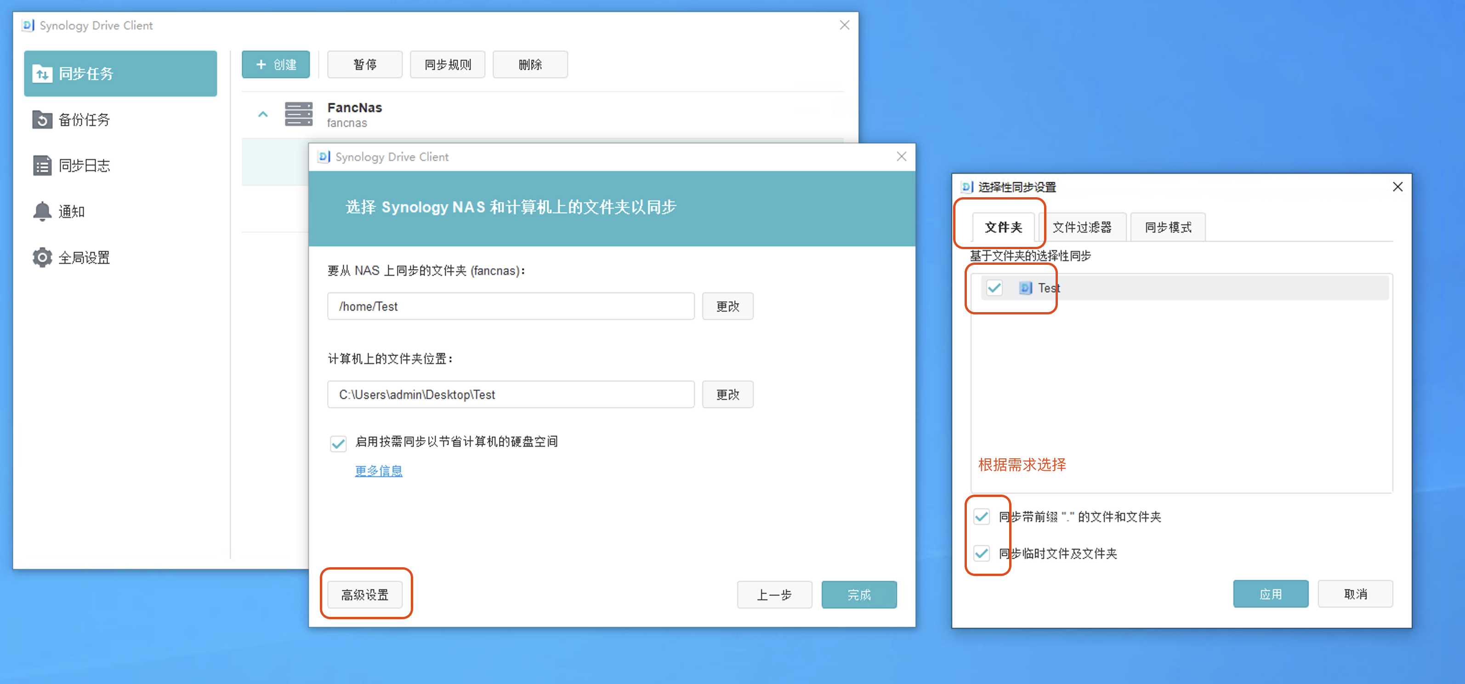Click the Drive logo in wizard title bar
This screenshot has width=1465, height=684.
tap(324, 156)
